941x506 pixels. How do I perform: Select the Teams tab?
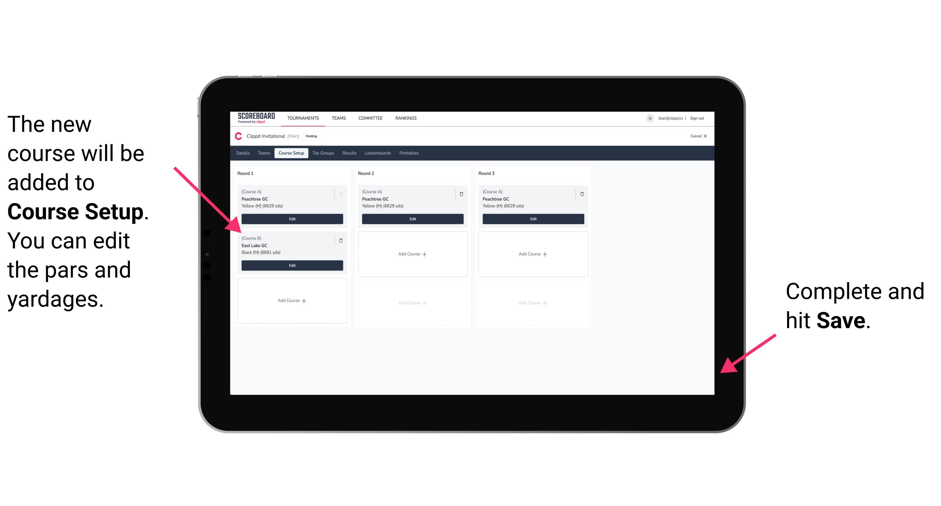pyautogui.click(x=263, y=153)
